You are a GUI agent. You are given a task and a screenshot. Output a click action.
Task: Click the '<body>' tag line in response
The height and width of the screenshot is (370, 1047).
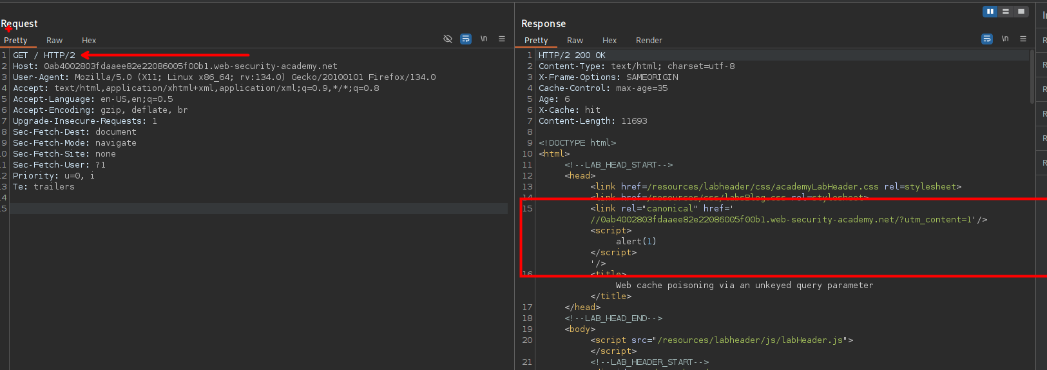577,329
